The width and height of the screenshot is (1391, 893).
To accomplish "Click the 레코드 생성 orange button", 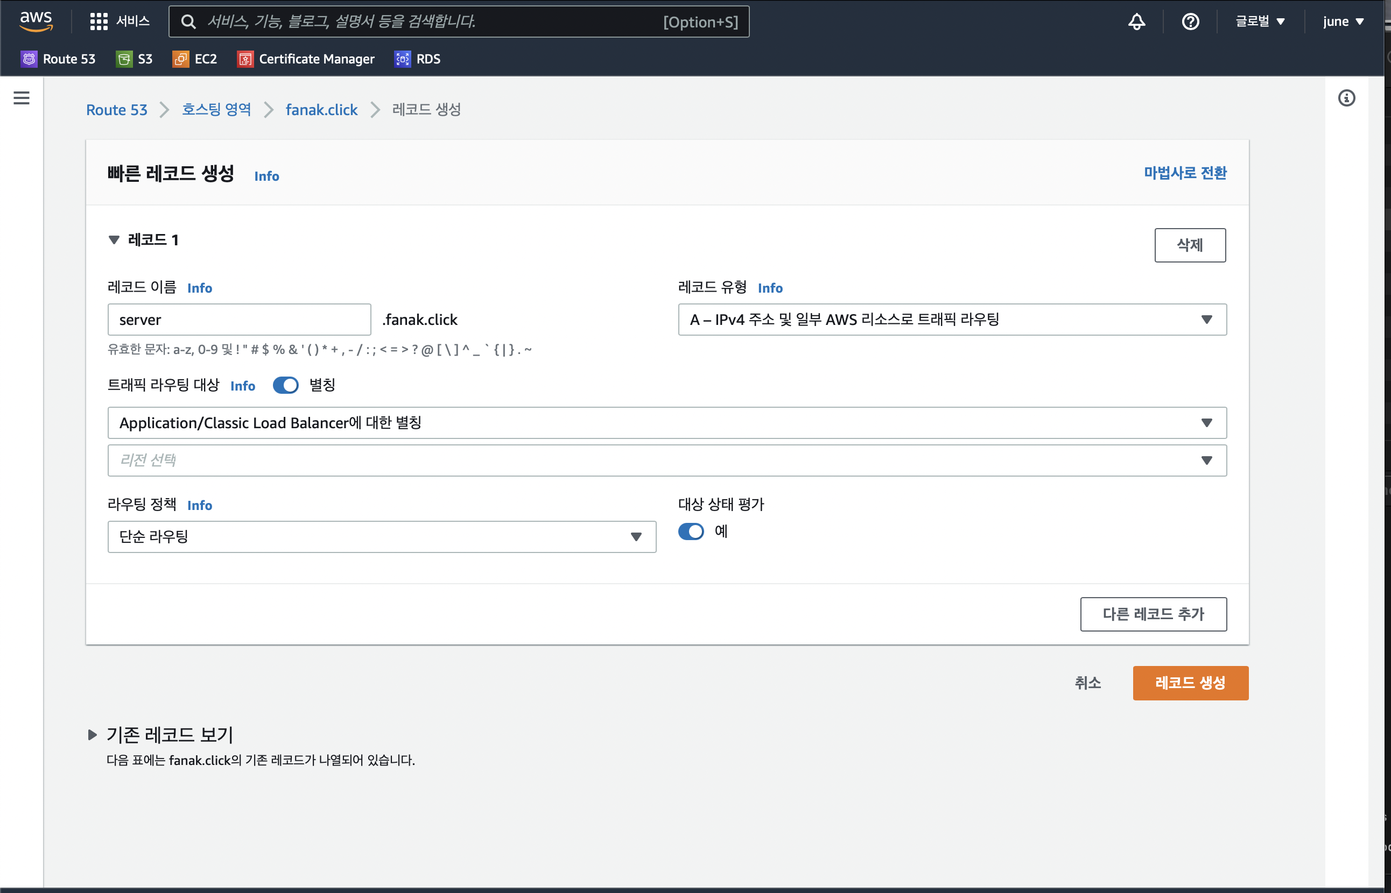I will click(1190, 683).
